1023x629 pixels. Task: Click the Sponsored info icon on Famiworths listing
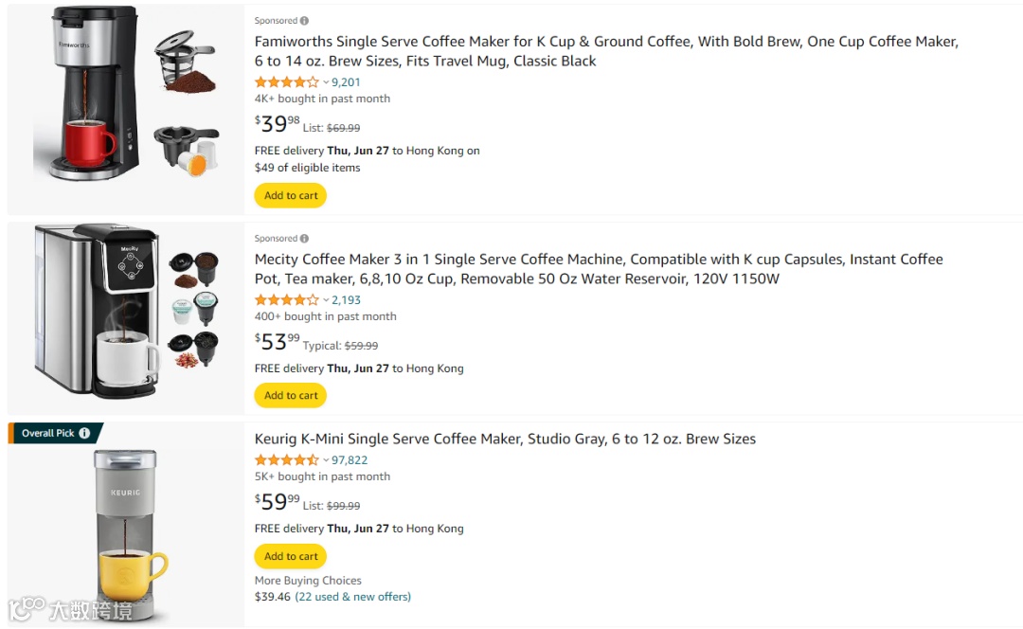(x=304, y=21)
